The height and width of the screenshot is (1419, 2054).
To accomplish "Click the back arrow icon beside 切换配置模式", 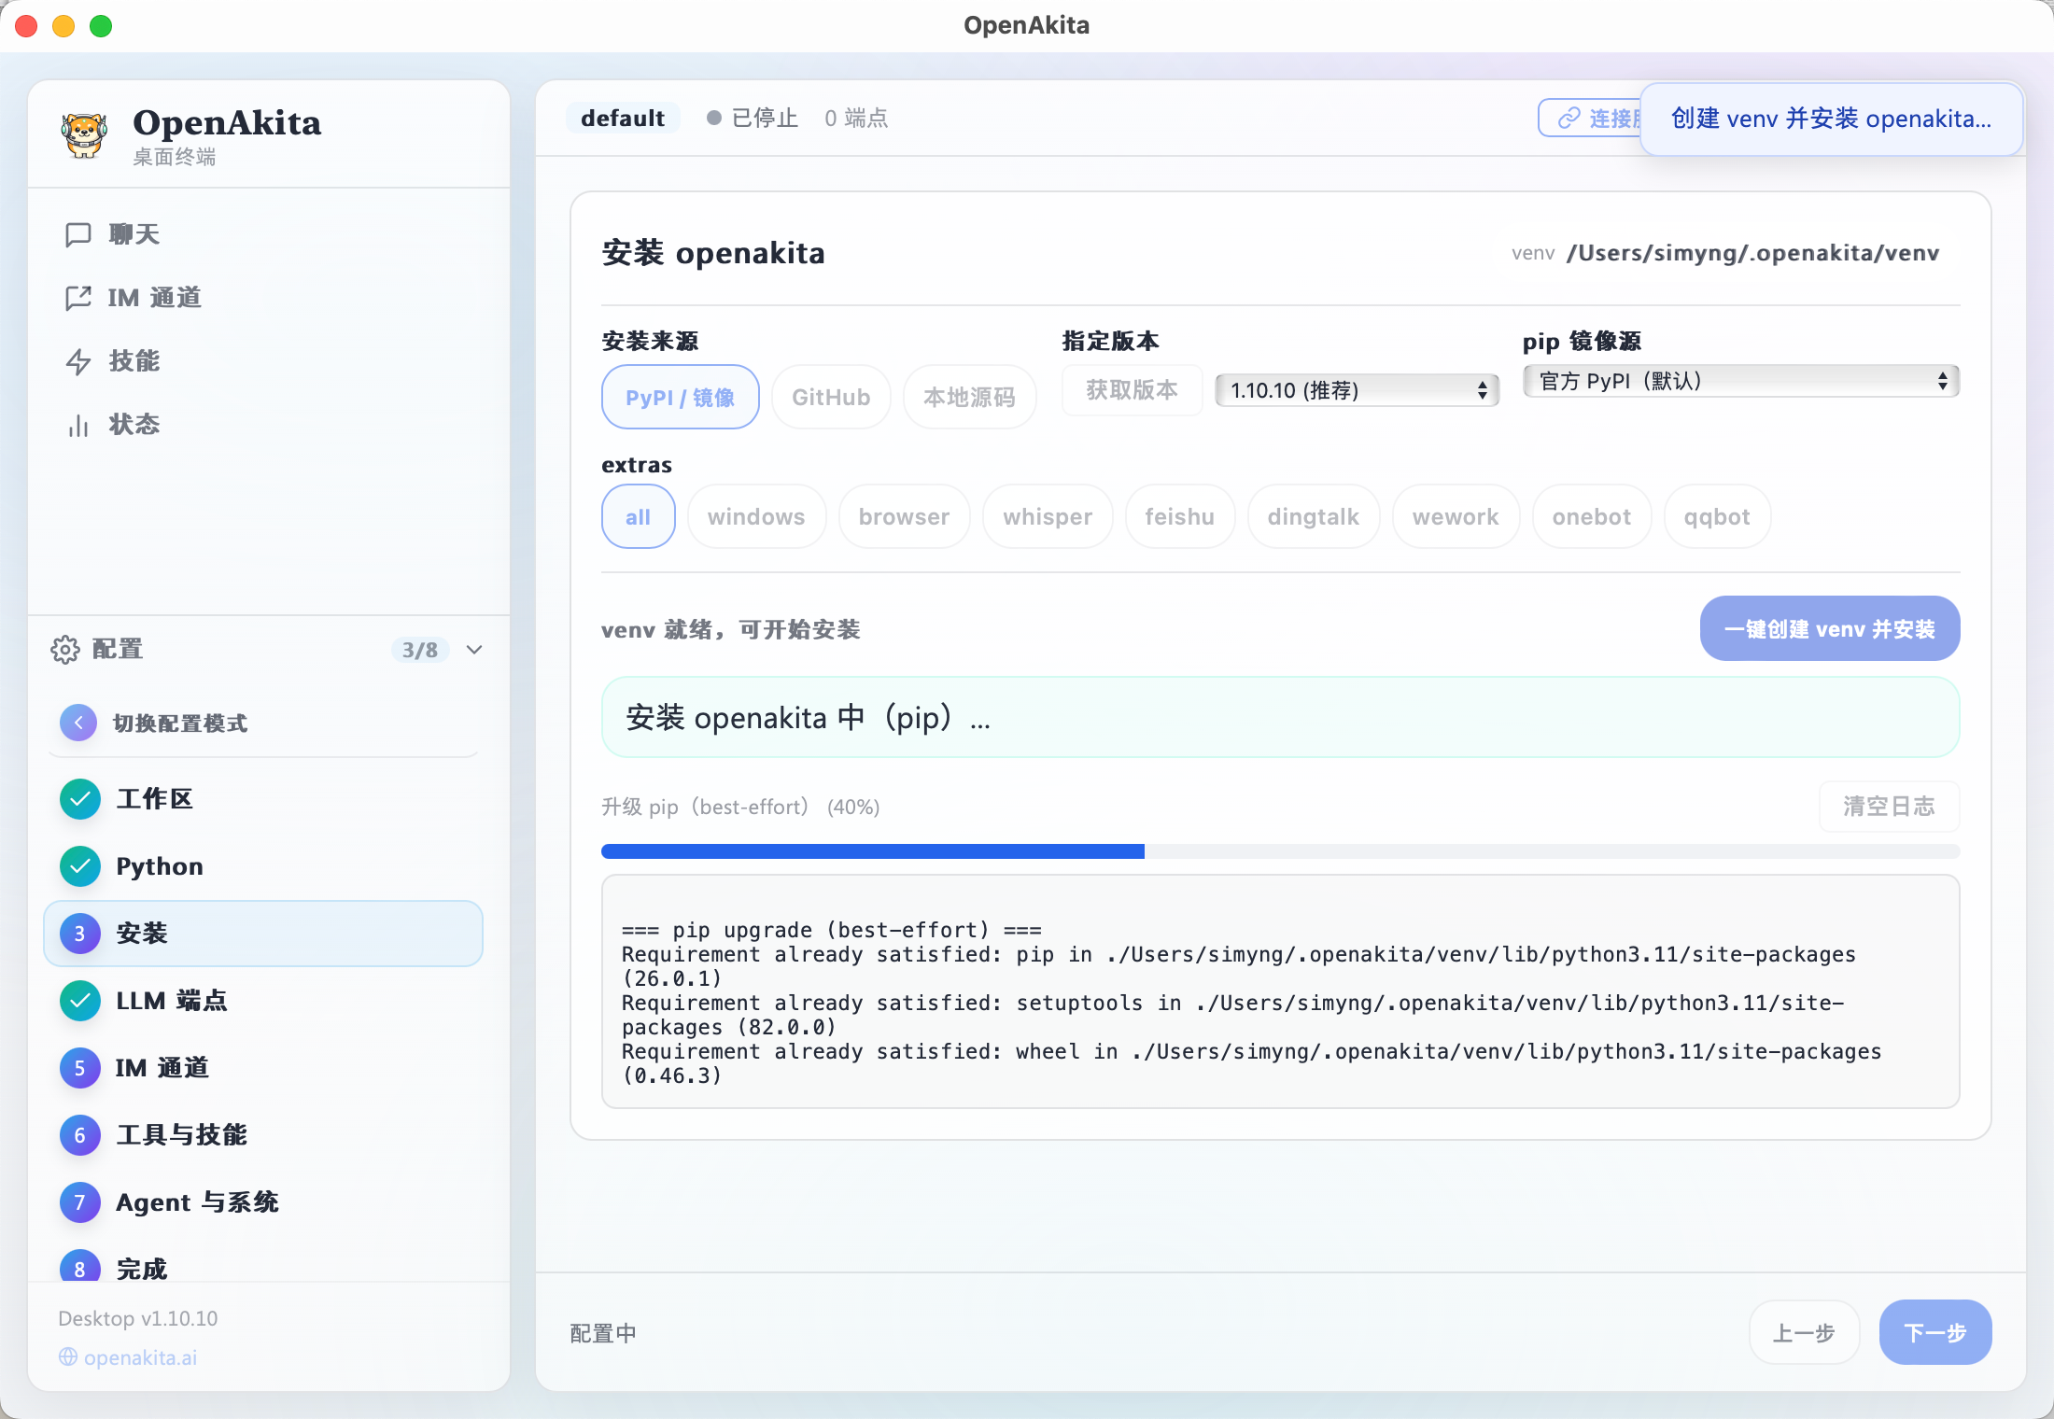I will [78, 723].
